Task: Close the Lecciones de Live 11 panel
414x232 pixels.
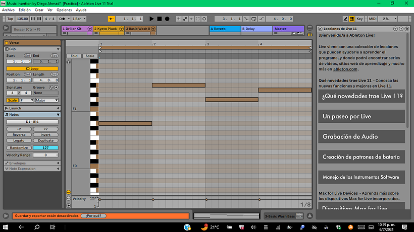Action: point(320,29)
